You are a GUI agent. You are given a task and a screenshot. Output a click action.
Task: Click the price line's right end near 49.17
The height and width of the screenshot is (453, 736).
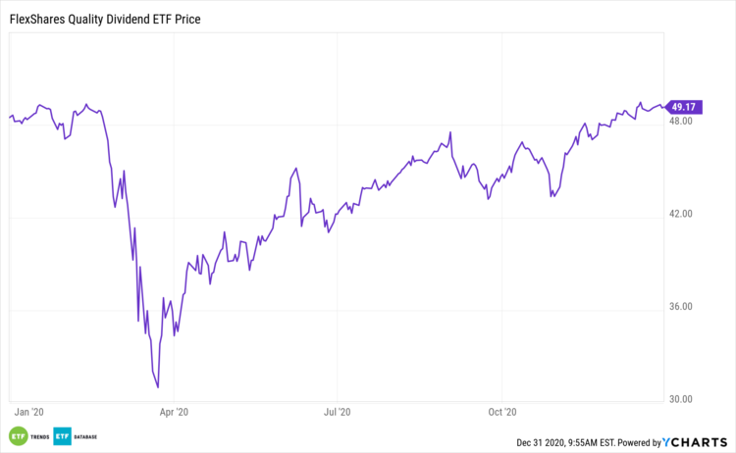click(x=659, y=107)
